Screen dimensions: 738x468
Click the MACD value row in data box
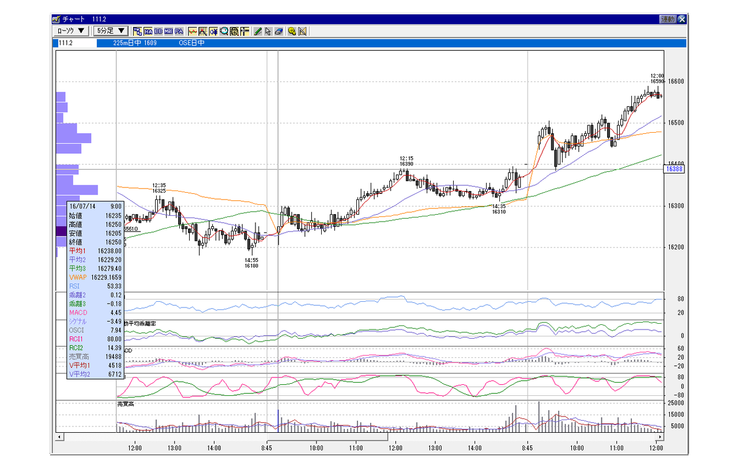[x=95, y=313]
